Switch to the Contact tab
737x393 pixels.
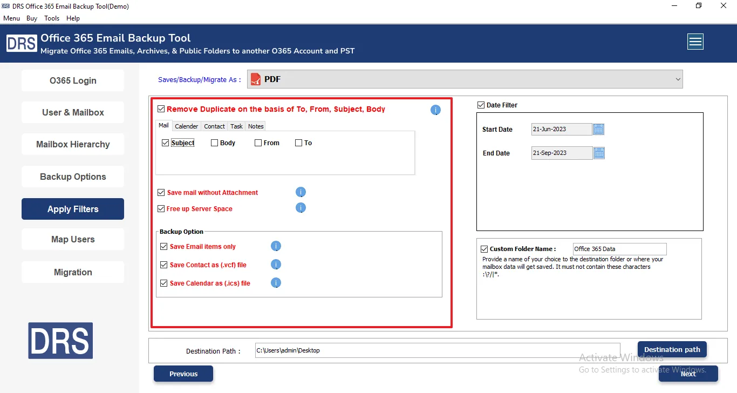214,126
